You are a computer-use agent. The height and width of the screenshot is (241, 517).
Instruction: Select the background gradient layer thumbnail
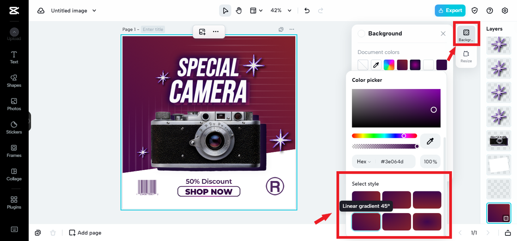[x=499, y=213]
